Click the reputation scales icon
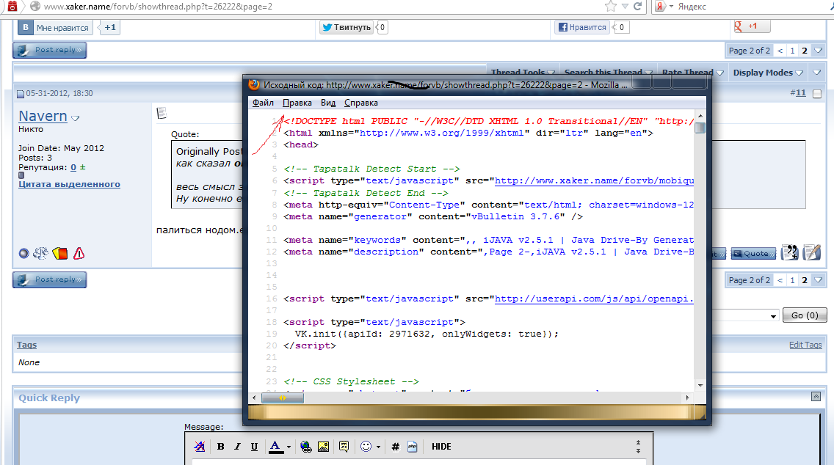Viewport: 834px width, 465px height. tap(40, 254)
